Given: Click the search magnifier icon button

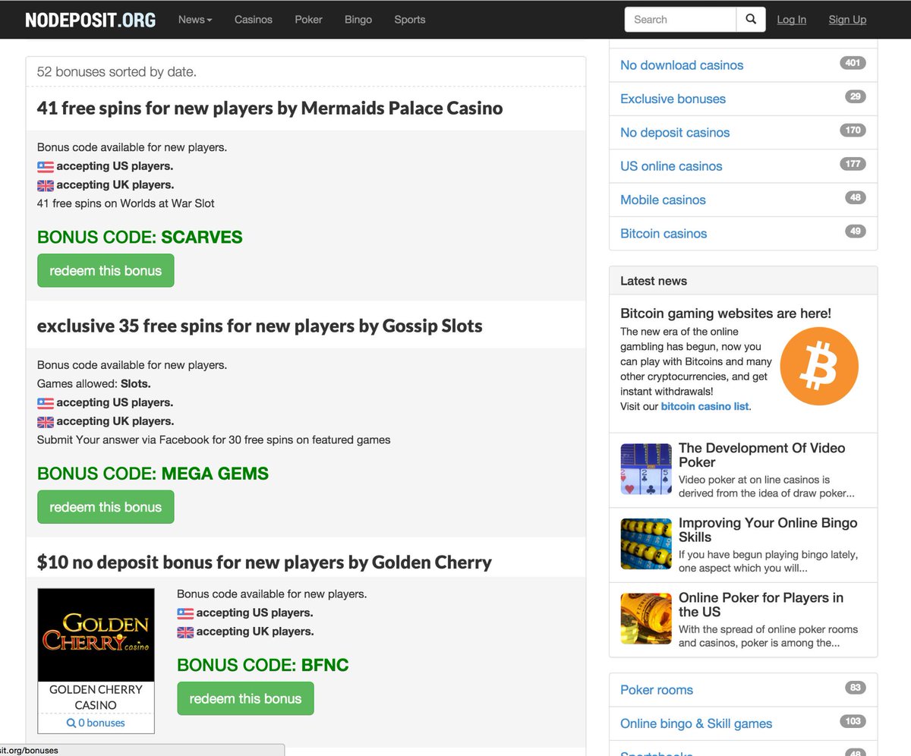Looking at the screenshot, I should (751, 20).
